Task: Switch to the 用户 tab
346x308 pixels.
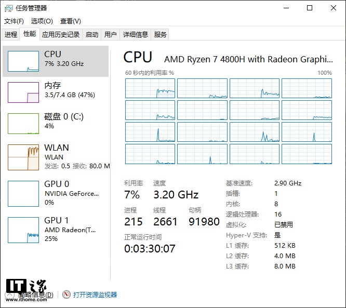Action: coord(110,35)
